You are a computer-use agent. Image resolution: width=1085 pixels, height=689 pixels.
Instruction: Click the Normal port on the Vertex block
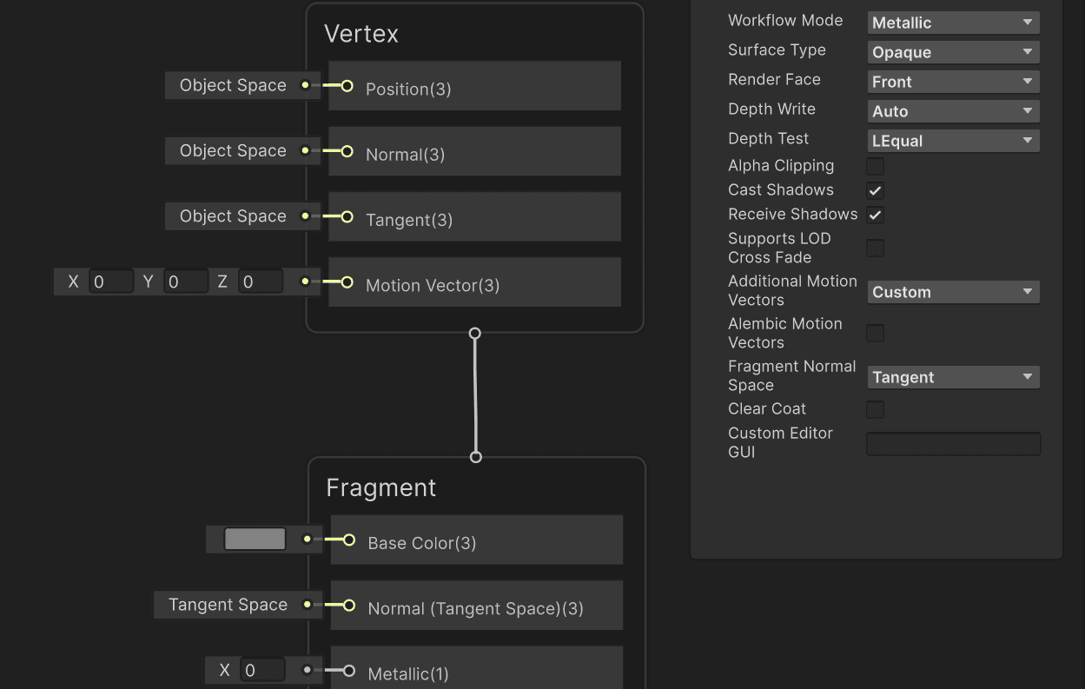[347, 151]
